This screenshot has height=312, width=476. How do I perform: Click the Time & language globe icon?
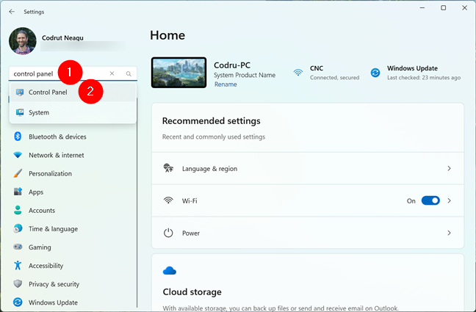[x=18, y=228]
